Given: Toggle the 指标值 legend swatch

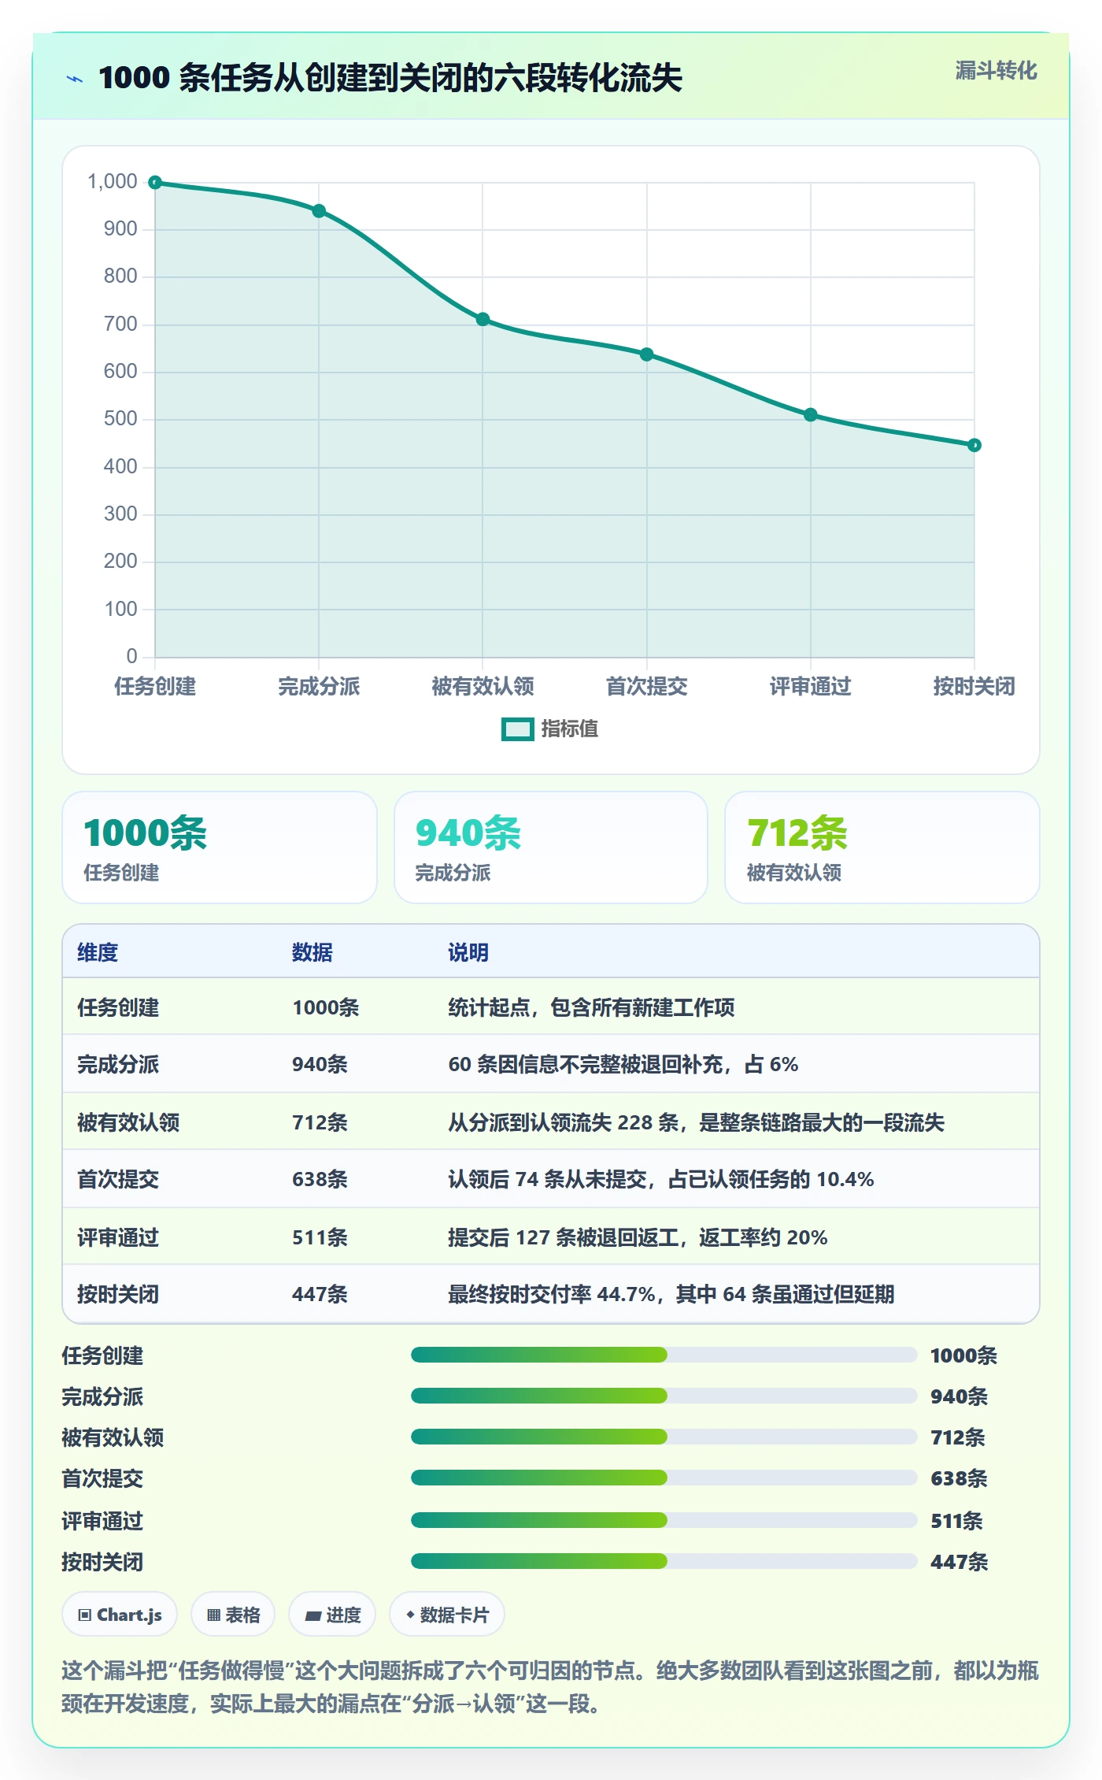Looking at the screenshot, I should [518, 729].
